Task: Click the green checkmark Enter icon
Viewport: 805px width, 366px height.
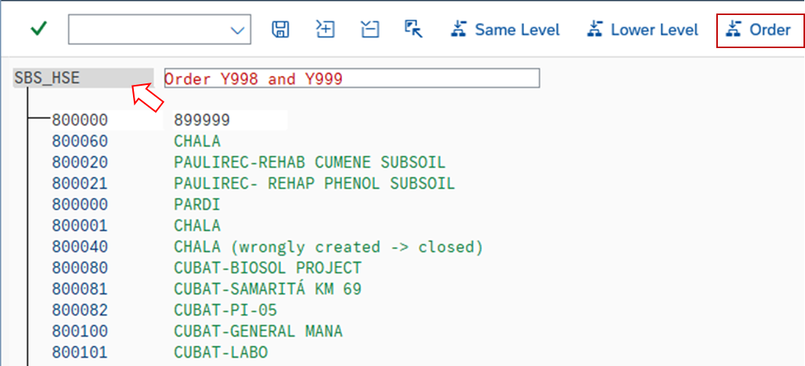Action: [38, 29]
